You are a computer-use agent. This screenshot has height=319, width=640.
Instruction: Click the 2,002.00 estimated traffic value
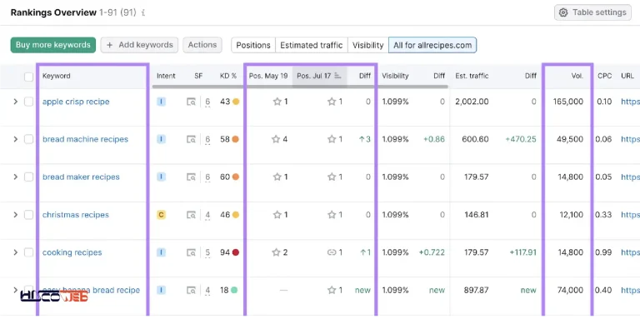pos(472,102)
